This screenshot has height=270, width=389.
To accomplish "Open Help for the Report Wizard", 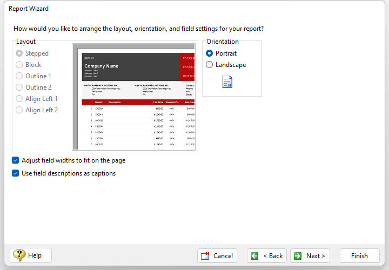I will (x=31, y=255).
